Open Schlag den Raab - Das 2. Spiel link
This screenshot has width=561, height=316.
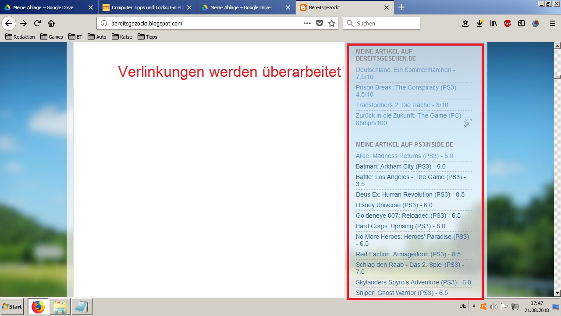(x=410, y=268)
